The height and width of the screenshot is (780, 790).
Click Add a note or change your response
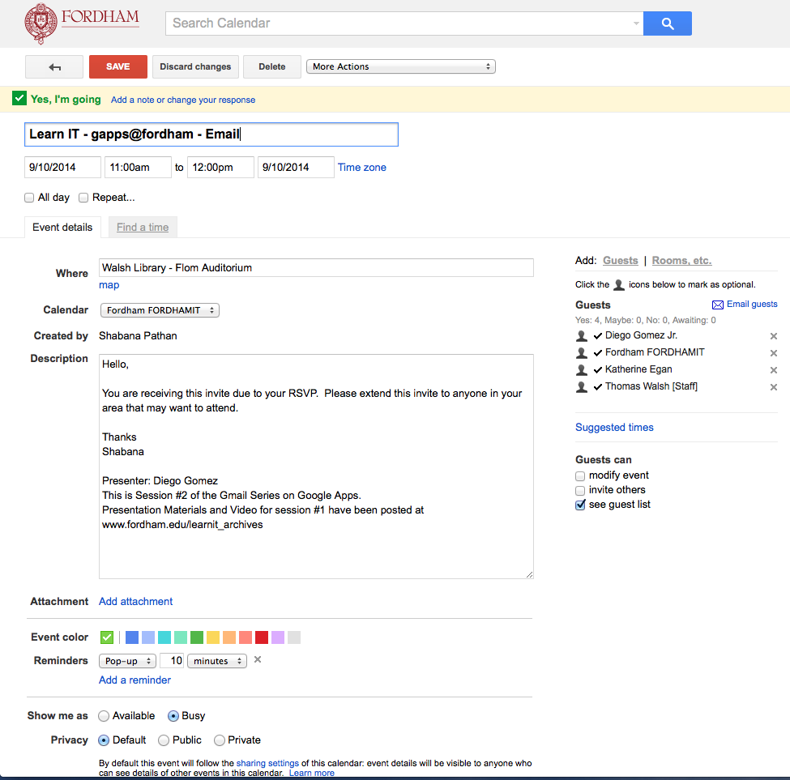tap(183, 100)
